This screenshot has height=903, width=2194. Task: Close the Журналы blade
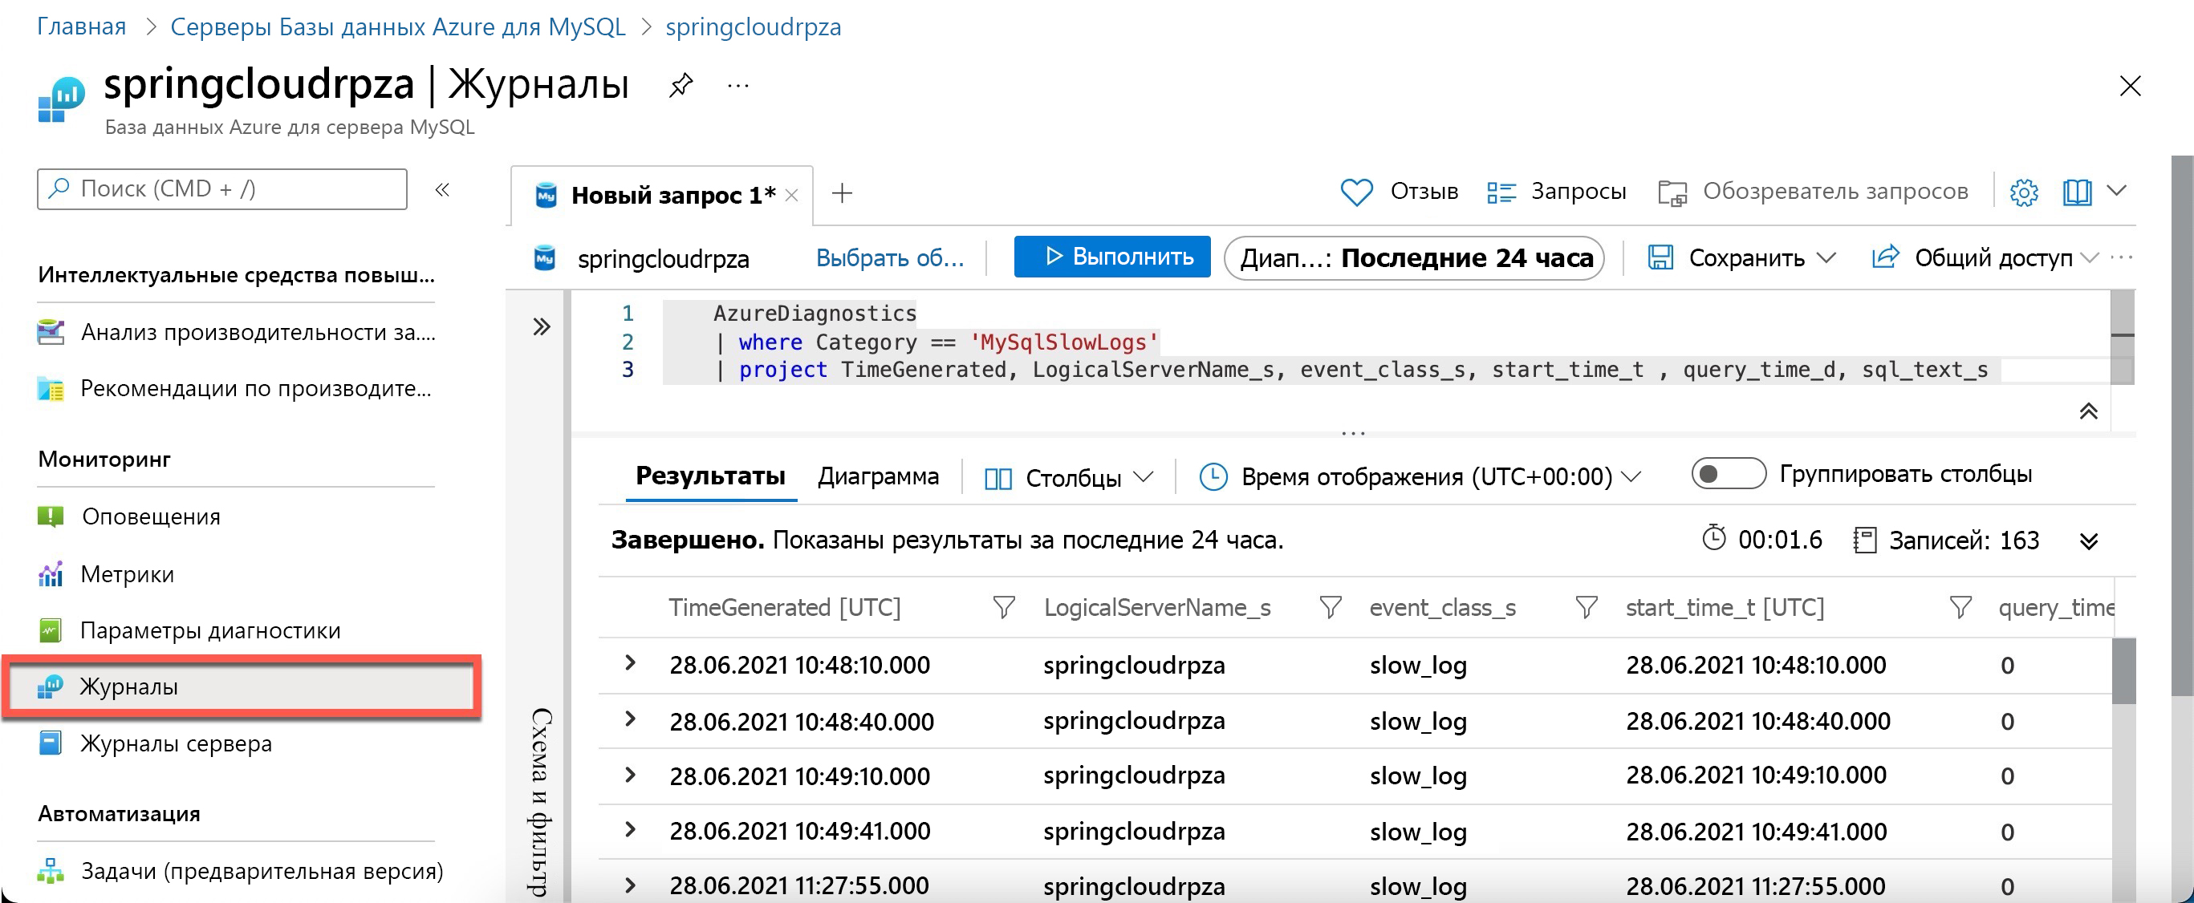(x=2129, y=86)
